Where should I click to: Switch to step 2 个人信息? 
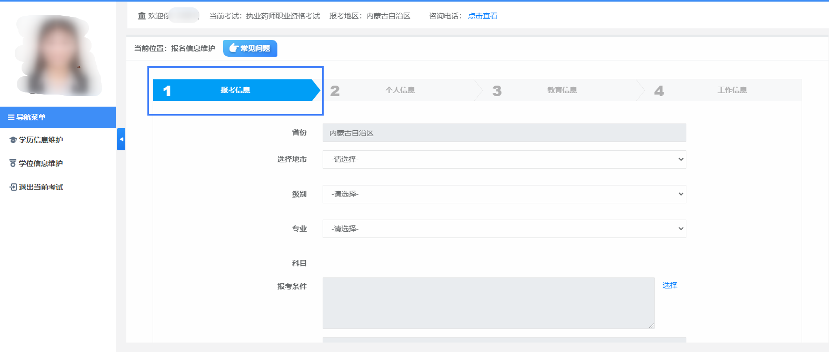point(399,90)
